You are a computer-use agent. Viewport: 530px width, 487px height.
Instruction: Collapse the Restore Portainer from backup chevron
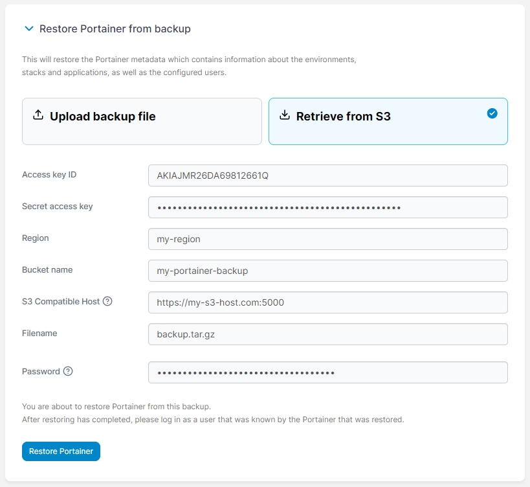click(x=28, y=29)
